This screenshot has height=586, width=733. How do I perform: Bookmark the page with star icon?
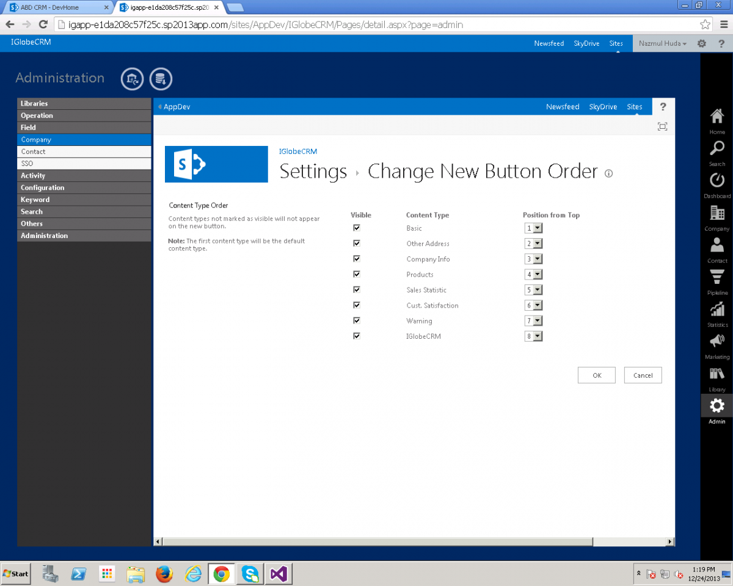(x=705, y=24)
